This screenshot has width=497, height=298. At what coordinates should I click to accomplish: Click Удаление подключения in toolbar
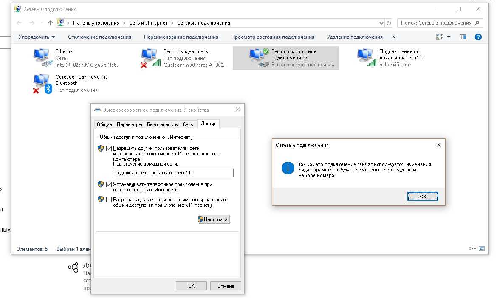pos(355,37)
